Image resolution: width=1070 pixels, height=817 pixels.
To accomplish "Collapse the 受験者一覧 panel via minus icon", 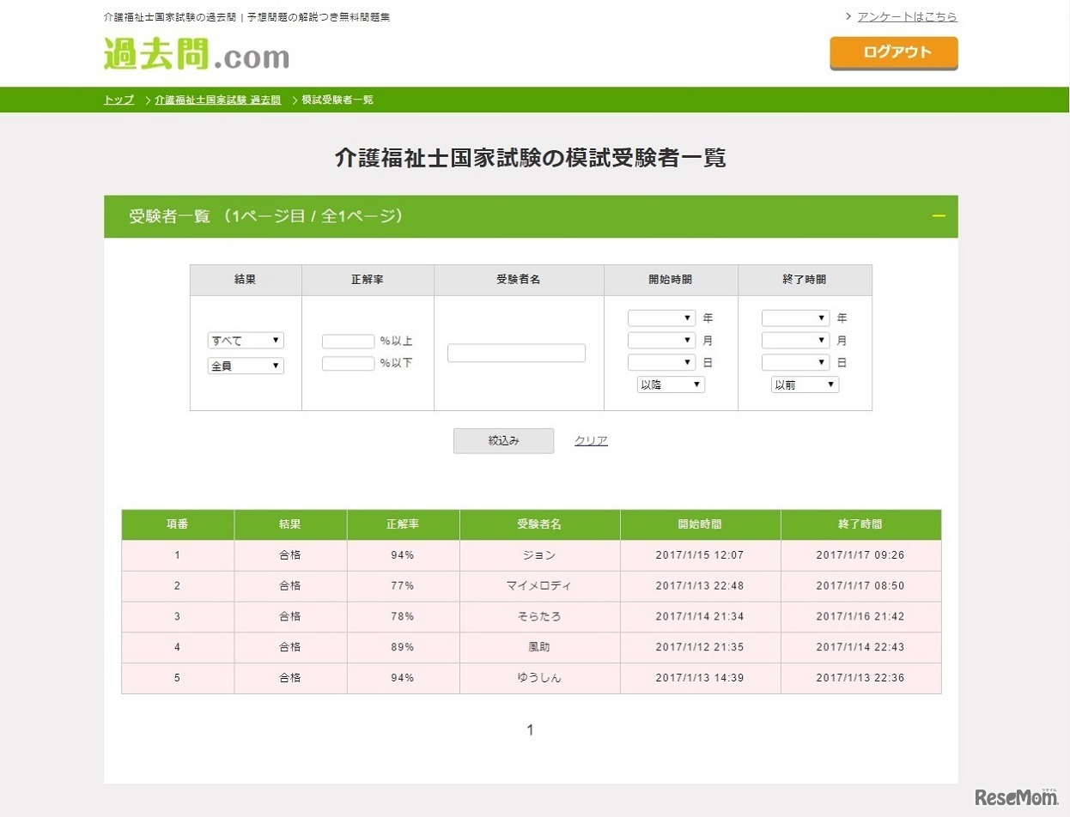I will 939,216.
